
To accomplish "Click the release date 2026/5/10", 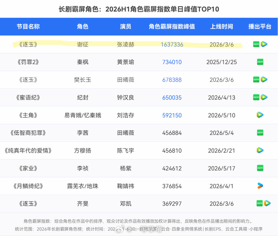I will tap(221, 115).
